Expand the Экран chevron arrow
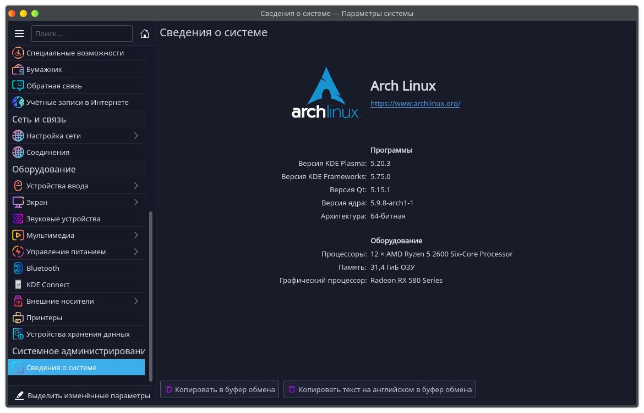This screenshot has height=413, width=644. pyautogui.click(x=136, y=202)
